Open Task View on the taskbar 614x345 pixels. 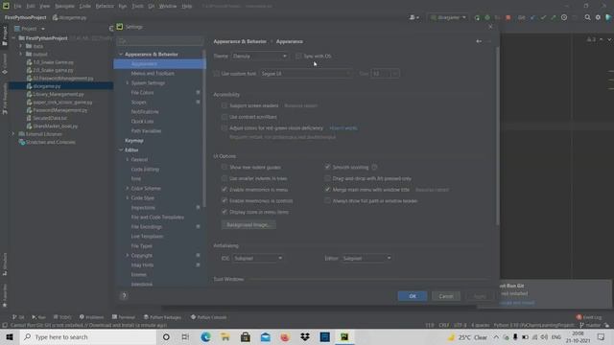pos(185,336)
